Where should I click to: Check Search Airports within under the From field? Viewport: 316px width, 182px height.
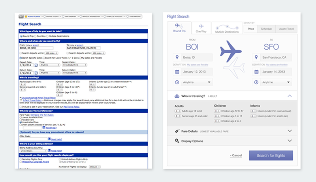[x=21, y=53]
